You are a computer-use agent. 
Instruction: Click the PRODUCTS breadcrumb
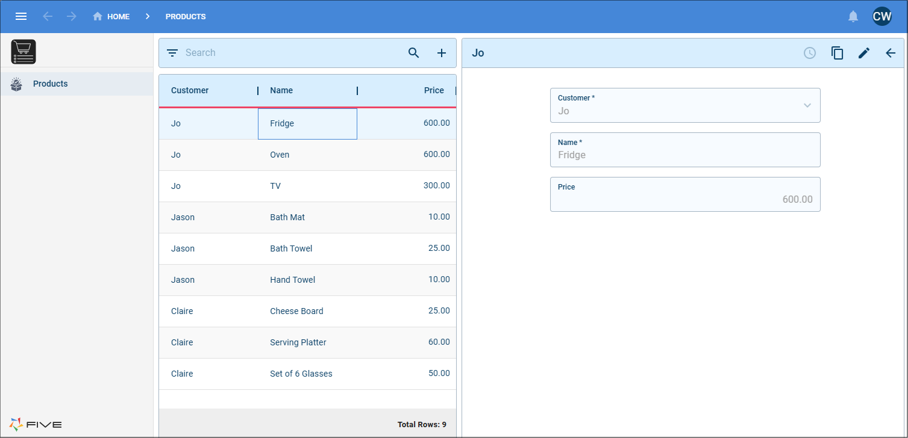pos(186,16)
